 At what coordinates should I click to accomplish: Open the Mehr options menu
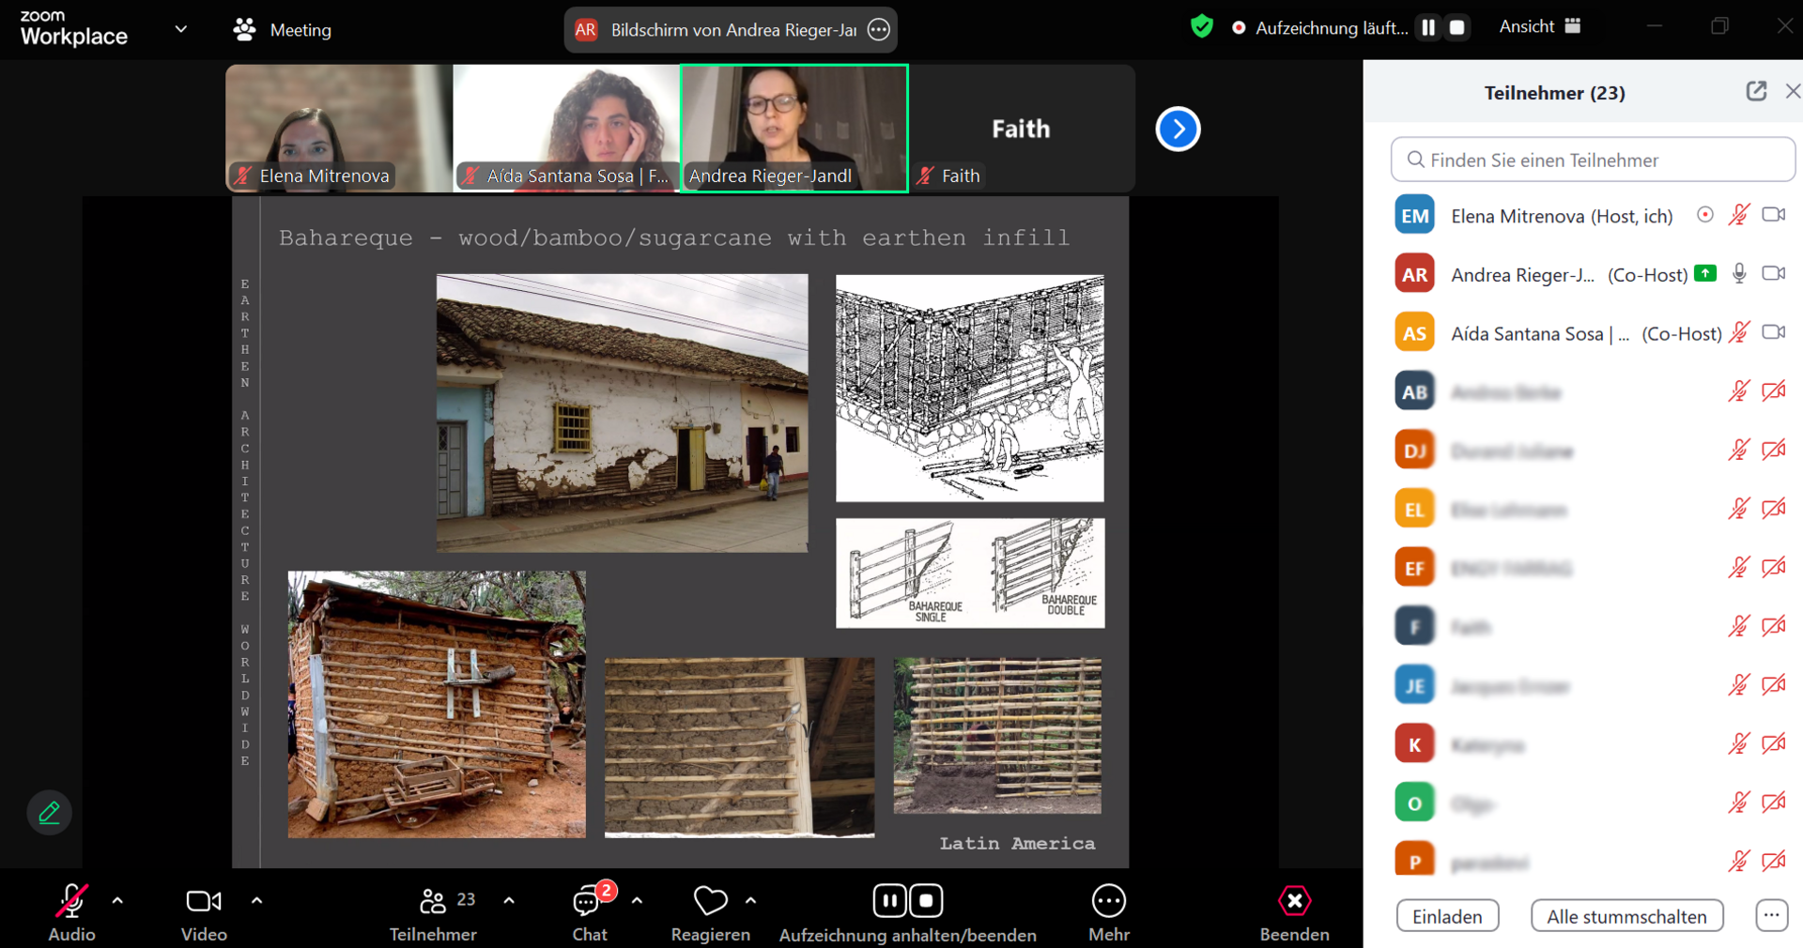[x=1108, y=912]
